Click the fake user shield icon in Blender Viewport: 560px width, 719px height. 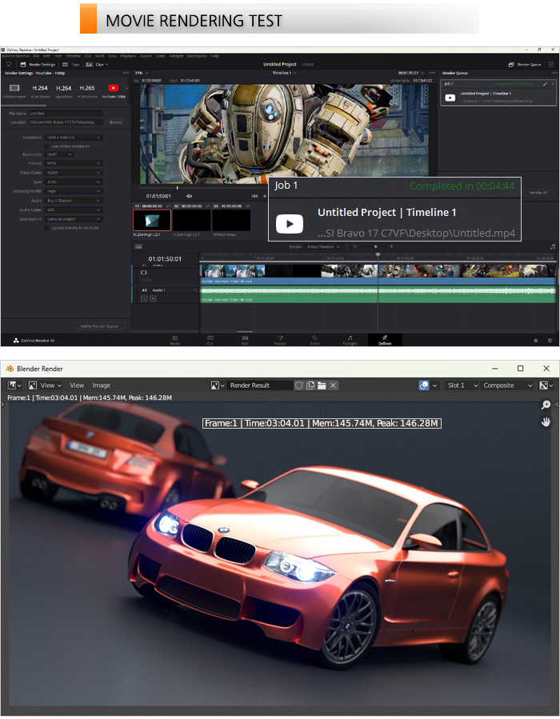299,385
